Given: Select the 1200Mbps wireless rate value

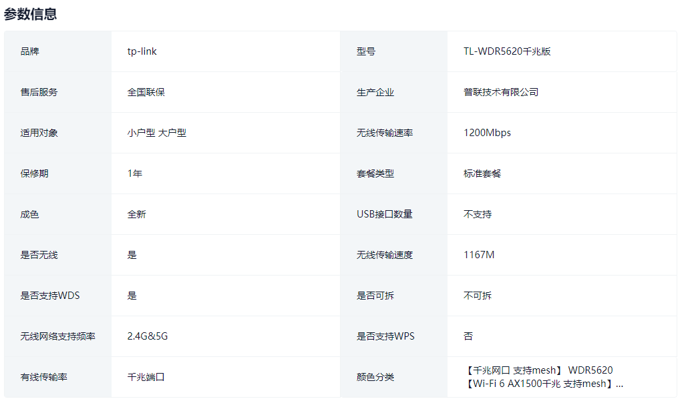Looking at the screenshot, I should click(487, 133).
